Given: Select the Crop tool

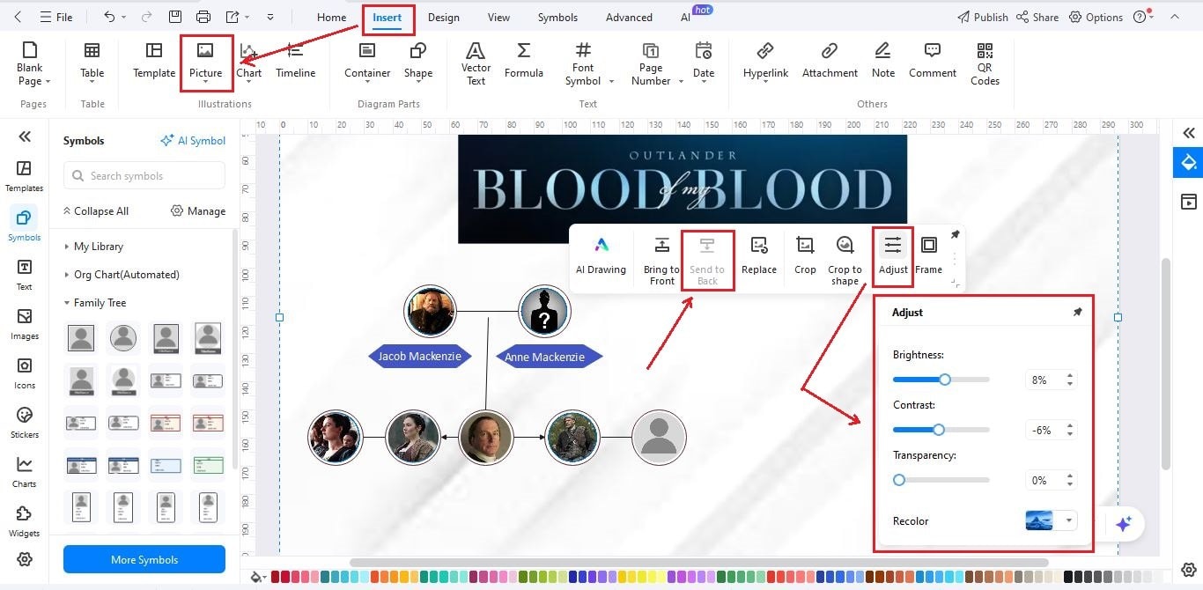Looking at the screenshot, I should coord(804,257).
